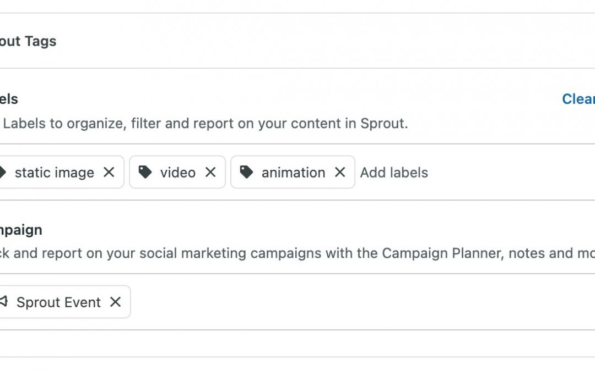595x371 pixels.
Task: Click empty space in the Campaign field
Action: 358,302
